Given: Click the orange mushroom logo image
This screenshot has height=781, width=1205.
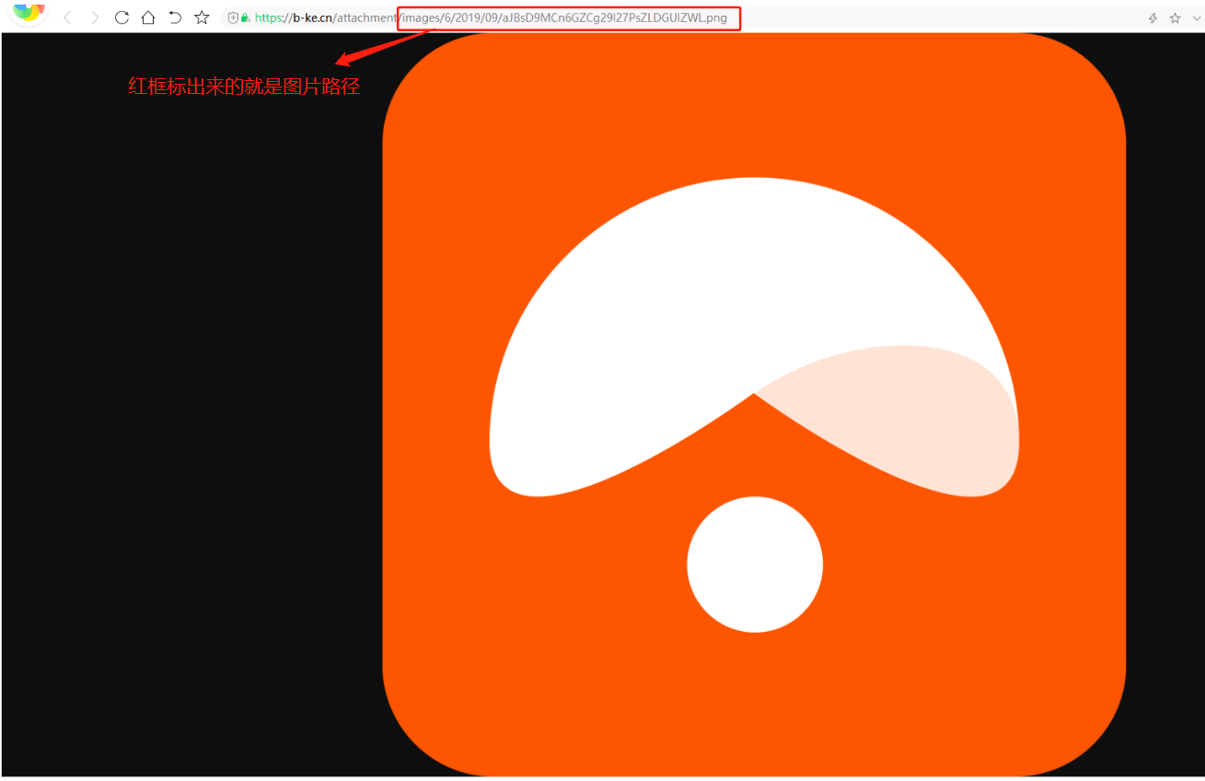Looking at the screenshot, I should [754, 405].
